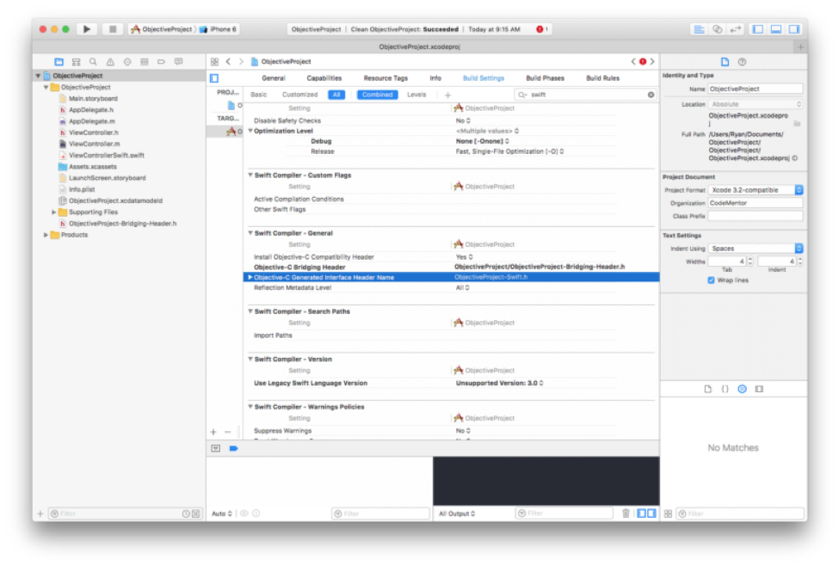Viewport: 839px width, 566px height.
Task: Open the test navigator
Action: [127, 62]
